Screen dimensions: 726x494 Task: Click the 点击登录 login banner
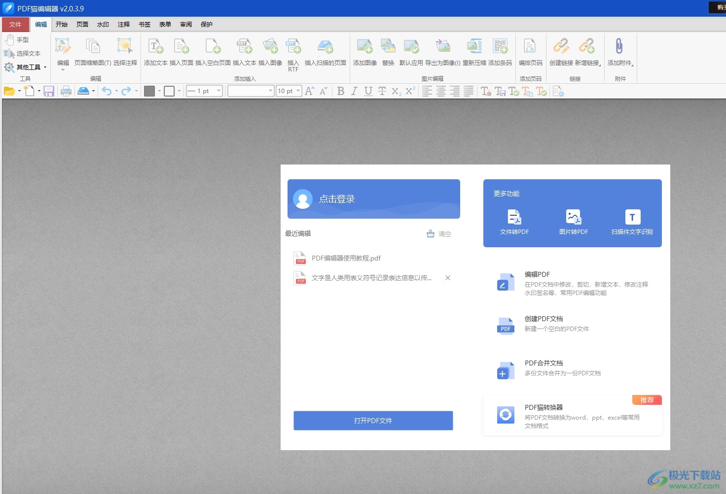[x=374, y=199]
